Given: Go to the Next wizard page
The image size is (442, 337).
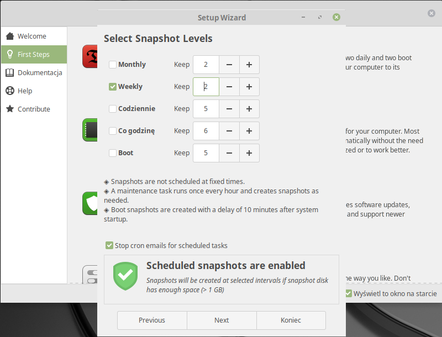Looking at the screenshot, I should point(222,320).
